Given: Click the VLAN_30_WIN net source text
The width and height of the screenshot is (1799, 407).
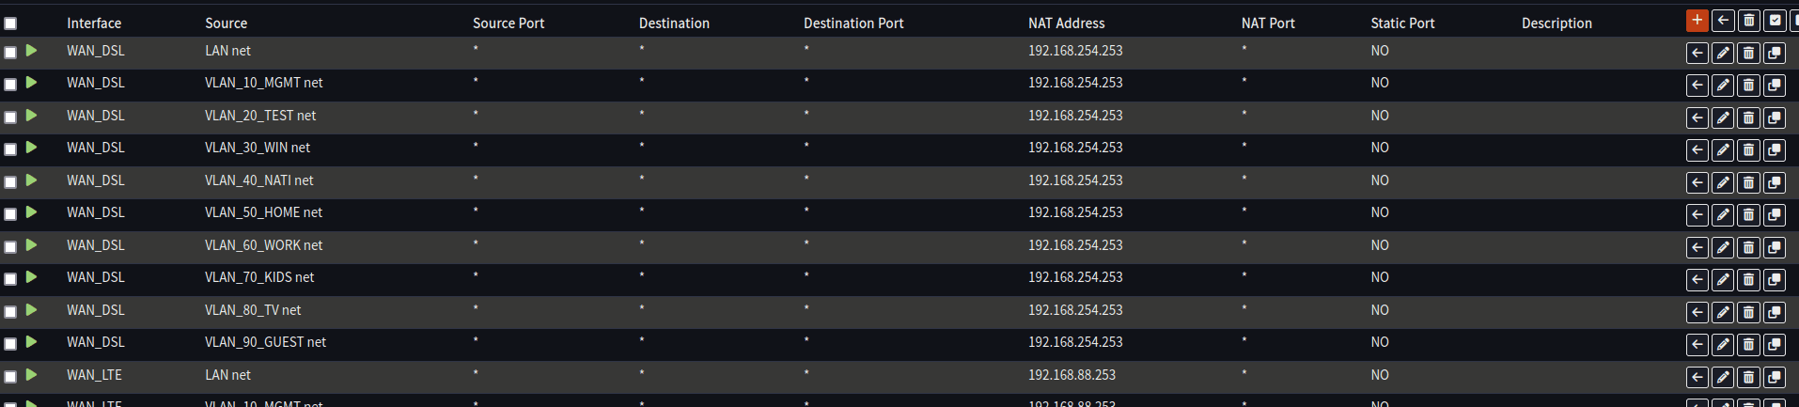Looking at the screenshot, I should click(257, 148).
